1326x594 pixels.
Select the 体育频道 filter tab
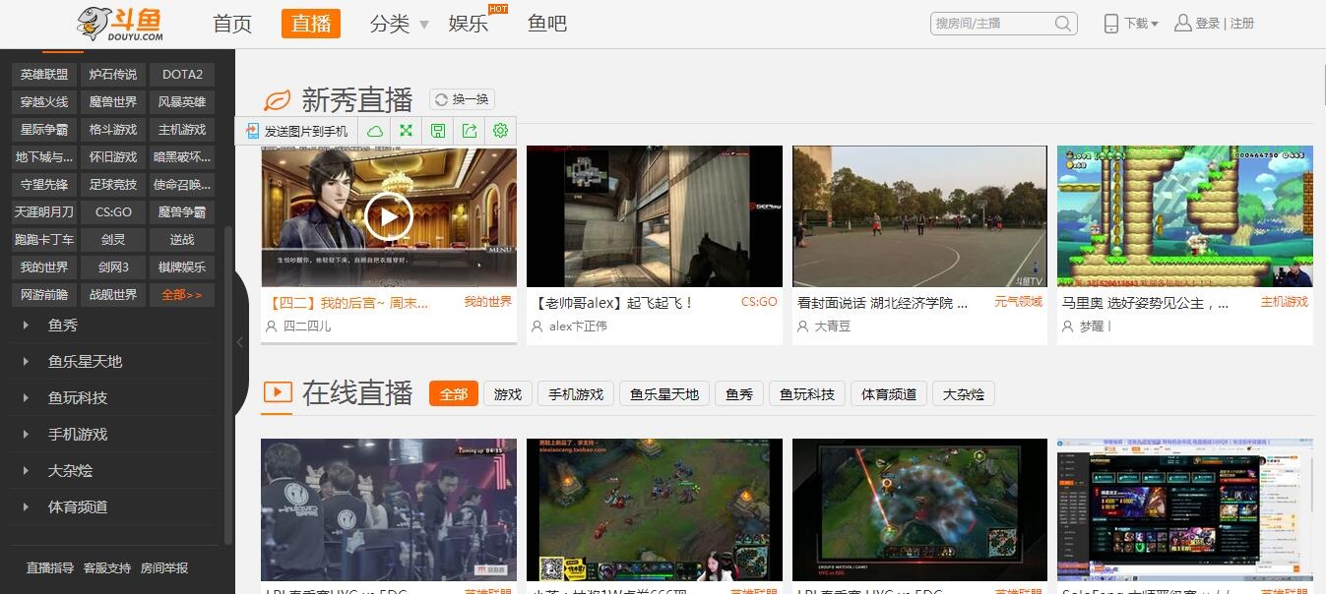pos(889,393)
